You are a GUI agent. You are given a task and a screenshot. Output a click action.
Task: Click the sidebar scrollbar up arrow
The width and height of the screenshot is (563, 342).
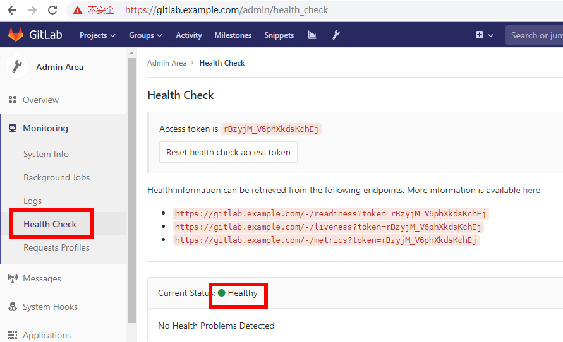click(132, 53)
